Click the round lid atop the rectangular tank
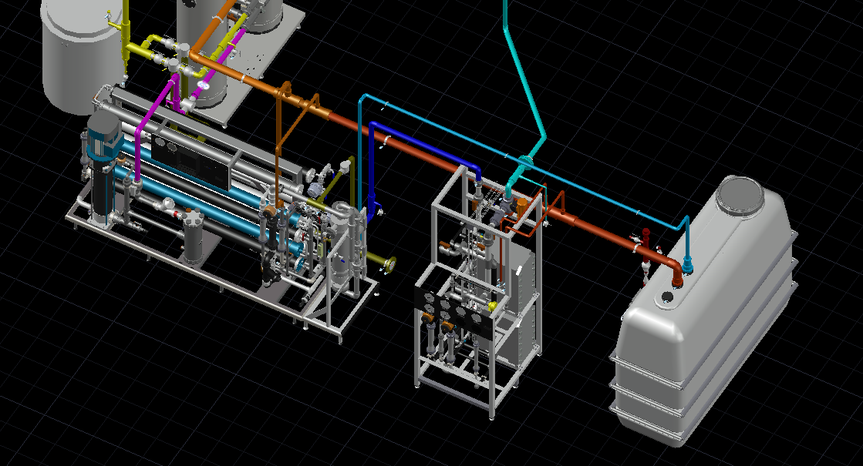Screen dimensions: 863x466 click(741, 196)
